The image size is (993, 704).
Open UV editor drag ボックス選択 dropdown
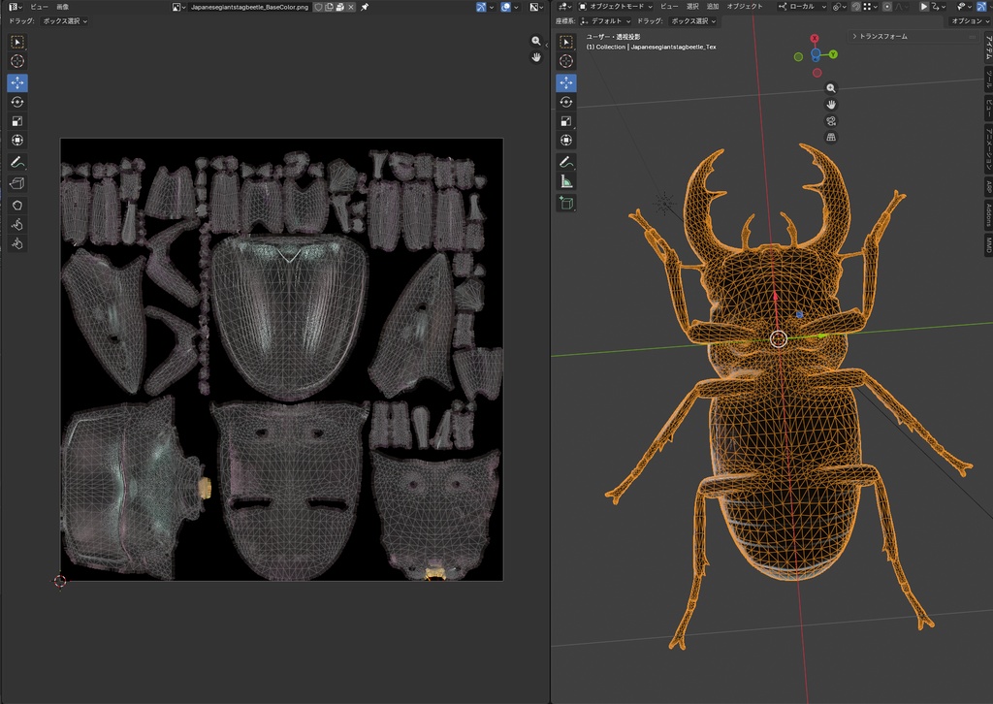pyautogui.click(x=65, y=21)
